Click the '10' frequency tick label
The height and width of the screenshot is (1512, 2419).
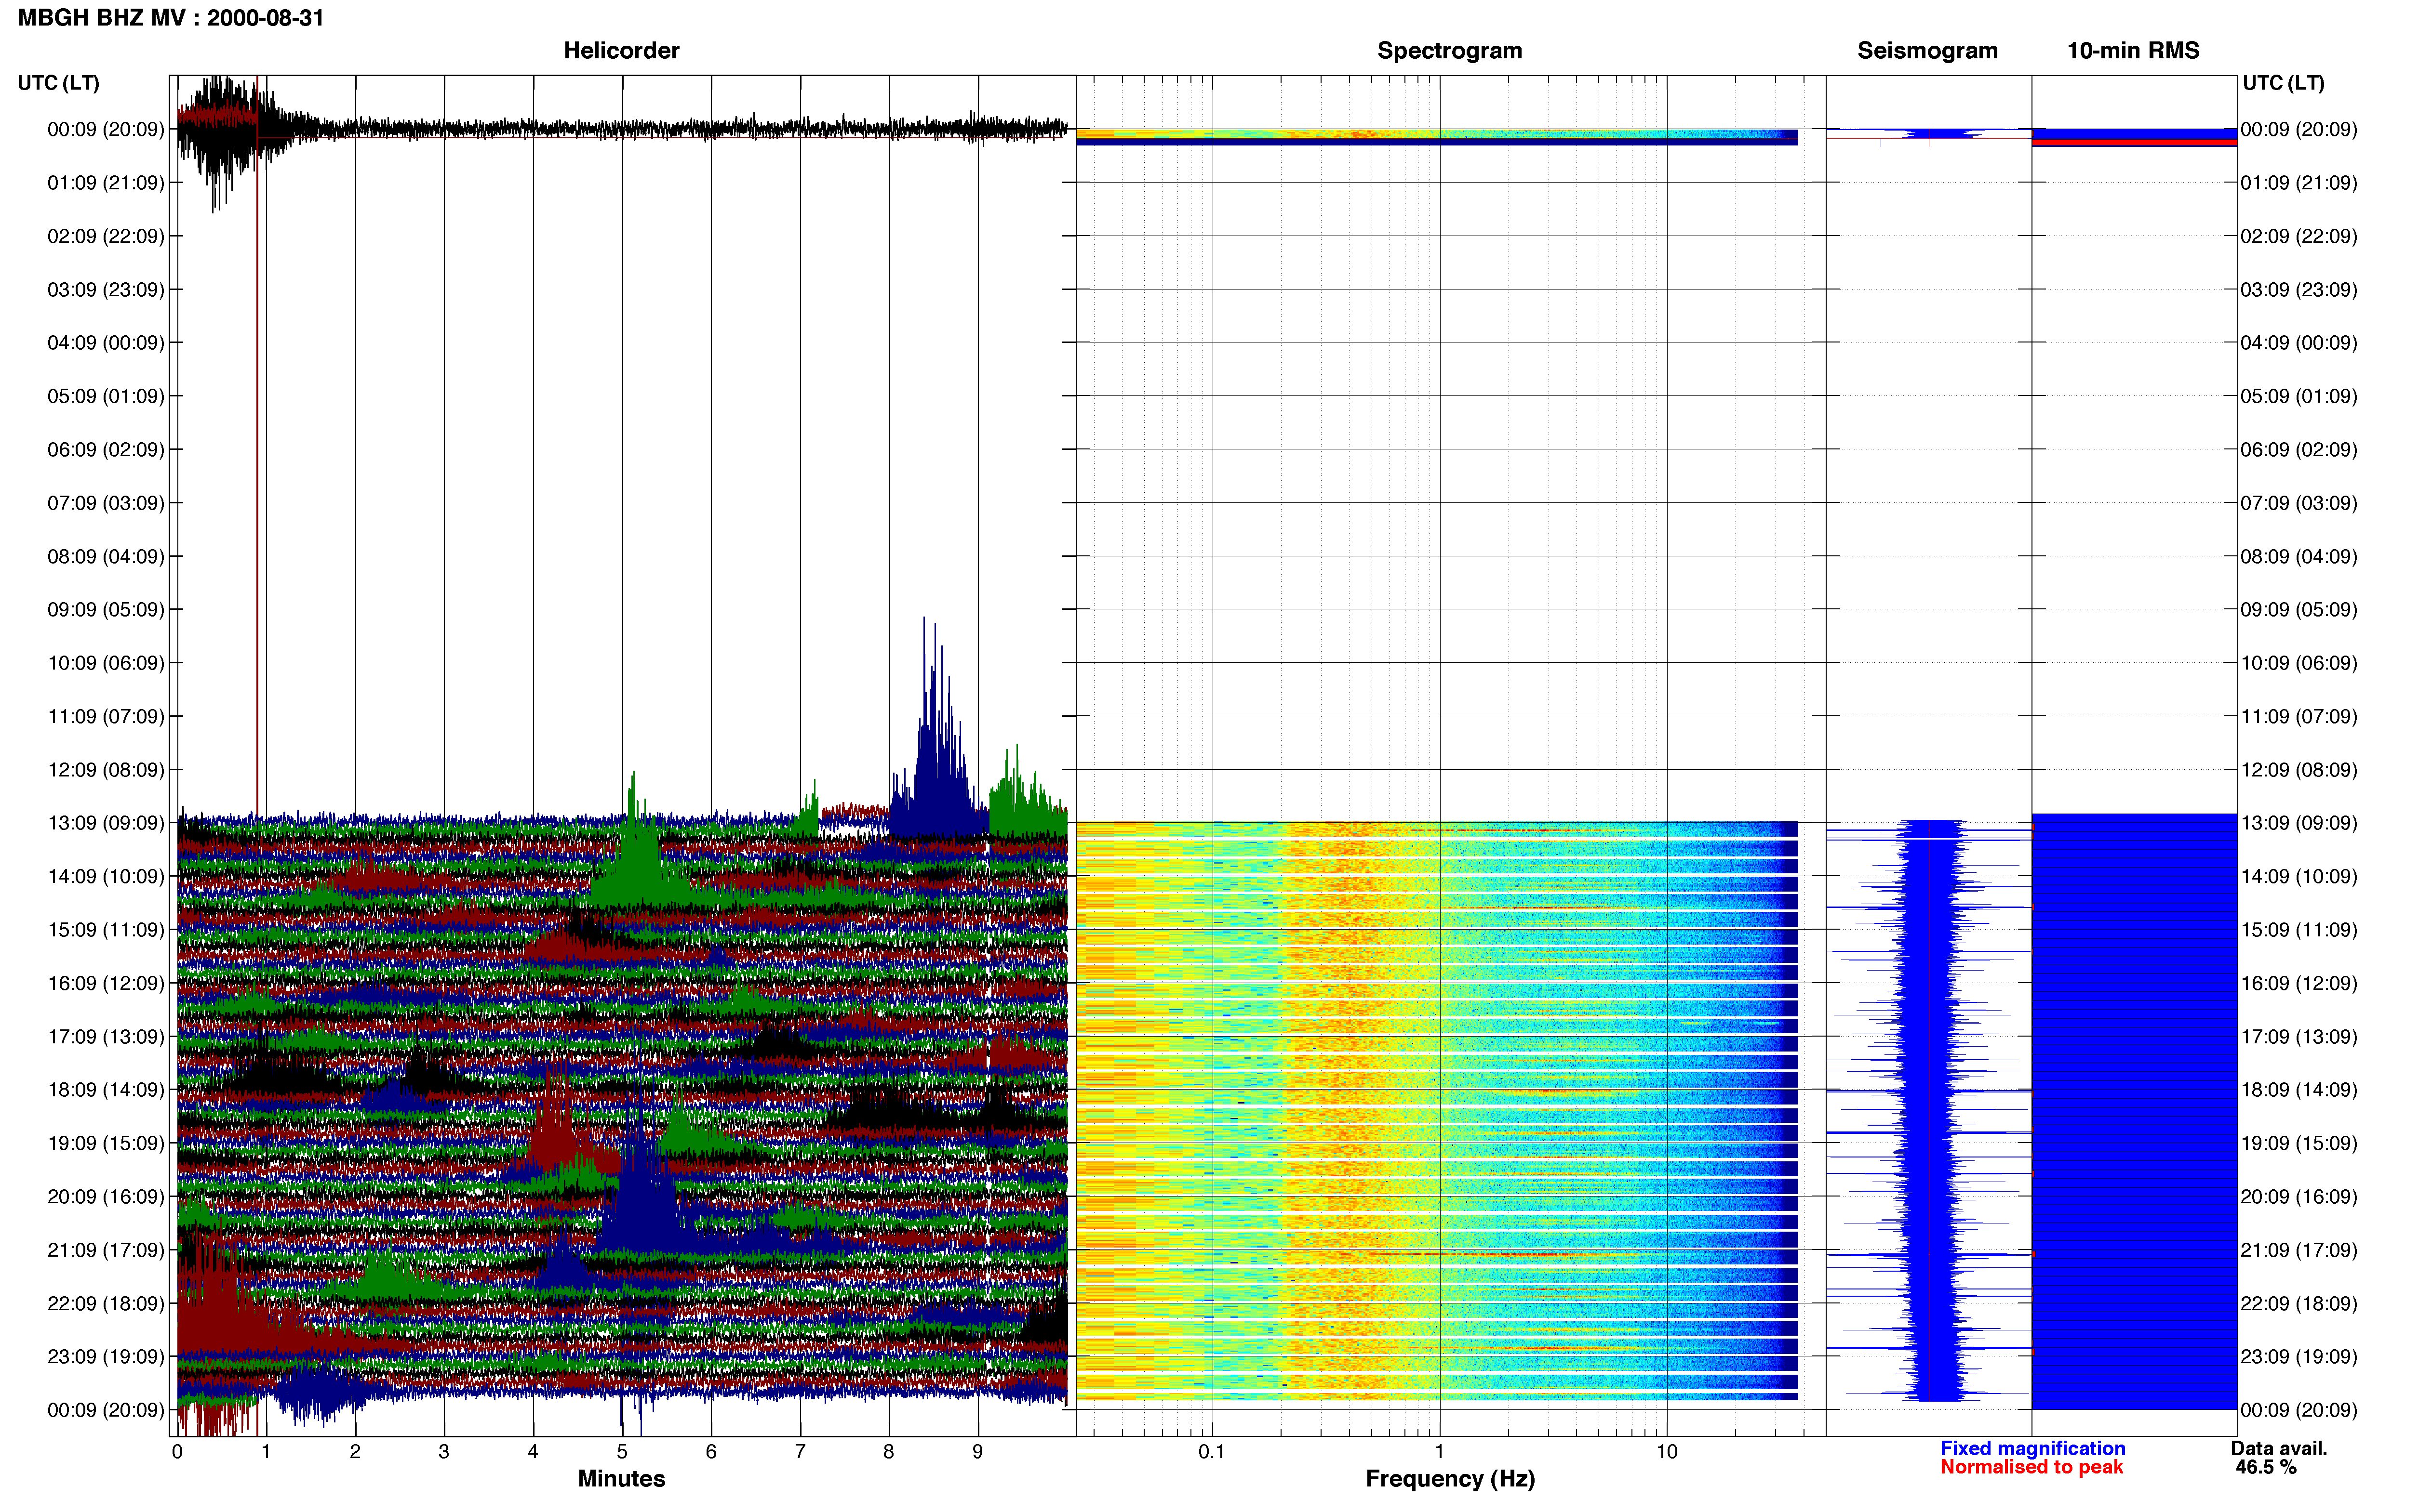(x=1667, y=1451)
